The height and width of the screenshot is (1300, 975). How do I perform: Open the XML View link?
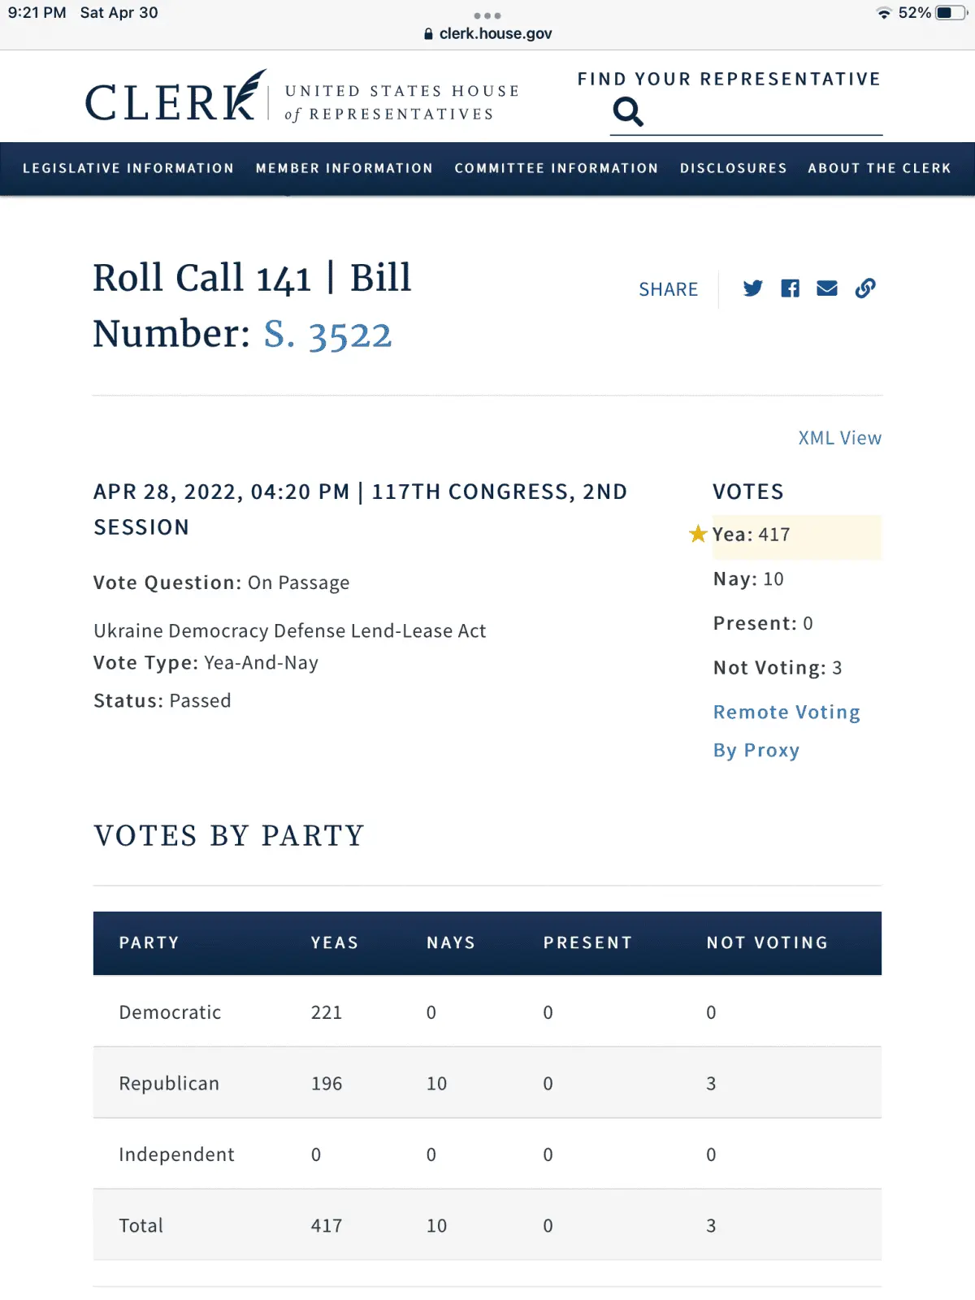(x=839, y=438)
